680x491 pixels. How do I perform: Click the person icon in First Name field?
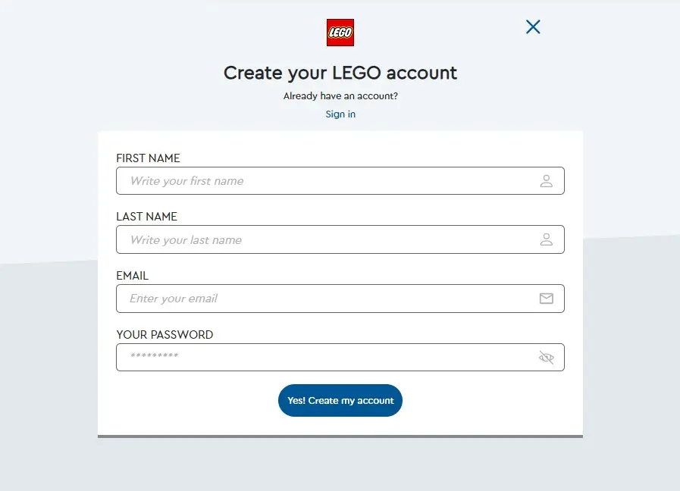click(546, 180)
